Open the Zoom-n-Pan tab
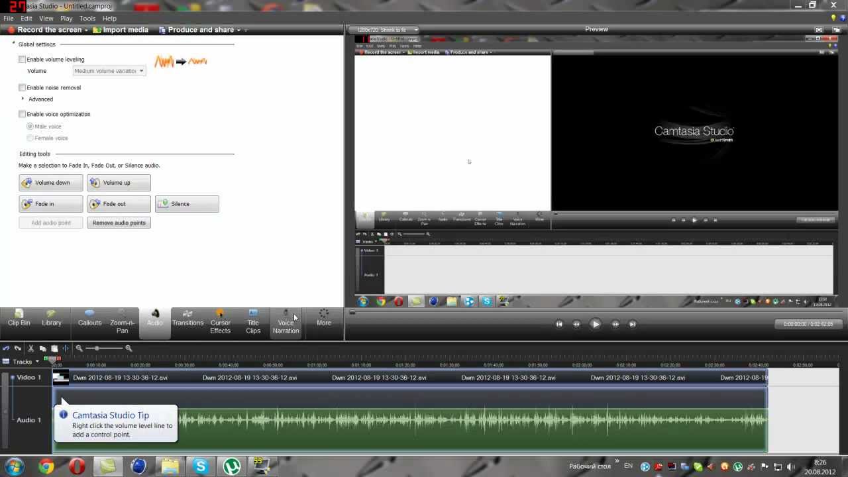848x477 pixels. coord(123,323)
